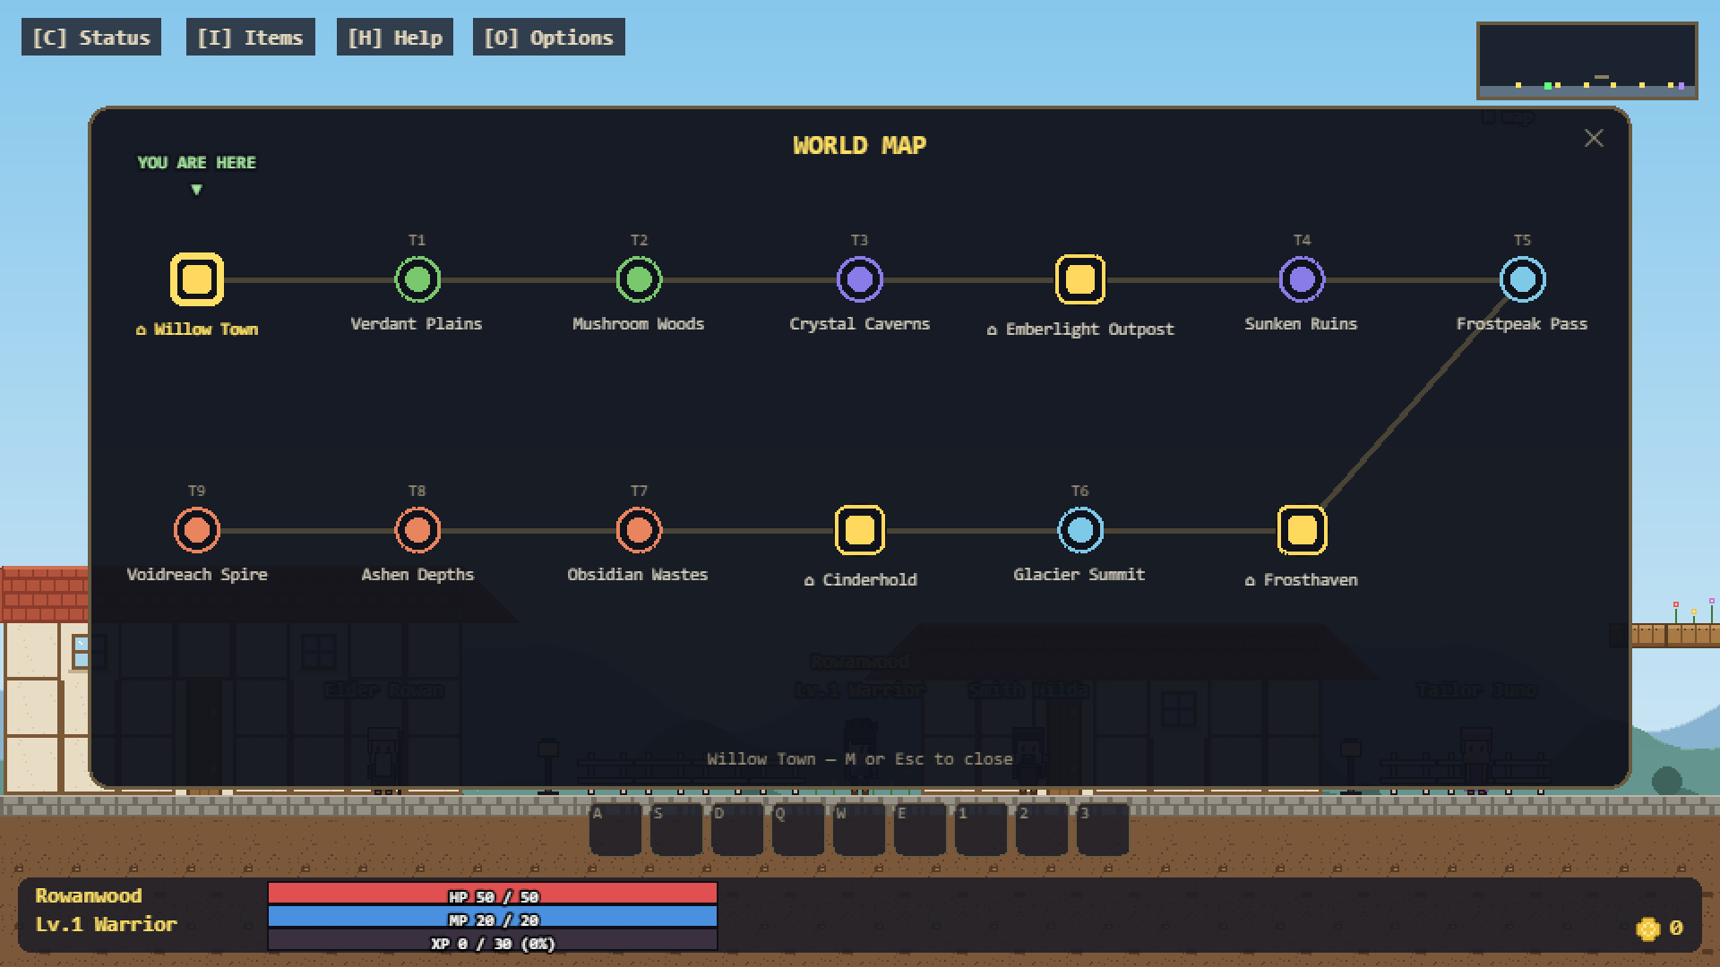The height and width of the screenshot is (967, 1720).
Task: Open the [H] Help panel
Action: (395, 38)
